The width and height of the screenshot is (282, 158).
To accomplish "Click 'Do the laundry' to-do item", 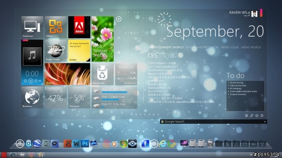I will click(x=235, y=83).
